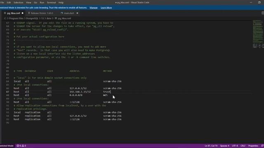This screenshot has width=264, height=148.
Task: Click the SELECT pg_reload_conf() comment line
Action: pyautogui.click(x=41, y=30)
